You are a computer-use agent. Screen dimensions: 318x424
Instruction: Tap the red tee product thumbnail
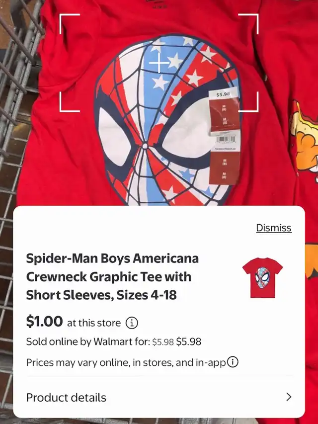(262, 278)
